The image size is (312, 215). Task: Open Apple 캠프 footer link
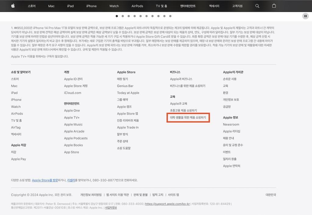pyautogui.click(x=124, y=107)
